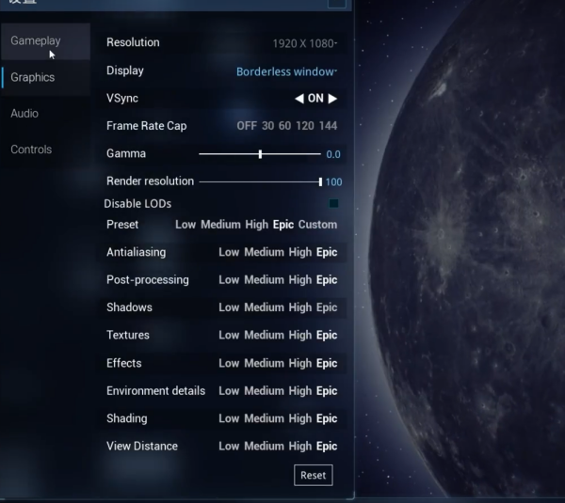565x503 pixels.
Task: Set Environment details to Medium
Action: pyautogui.click(x=264, y=391)
